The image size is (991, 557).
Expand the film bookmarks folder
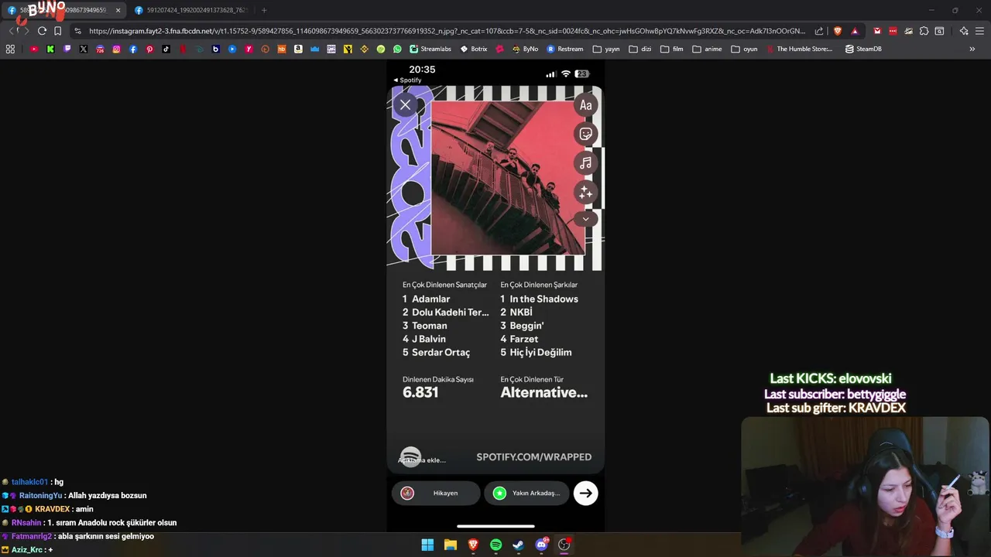[672, 49]
